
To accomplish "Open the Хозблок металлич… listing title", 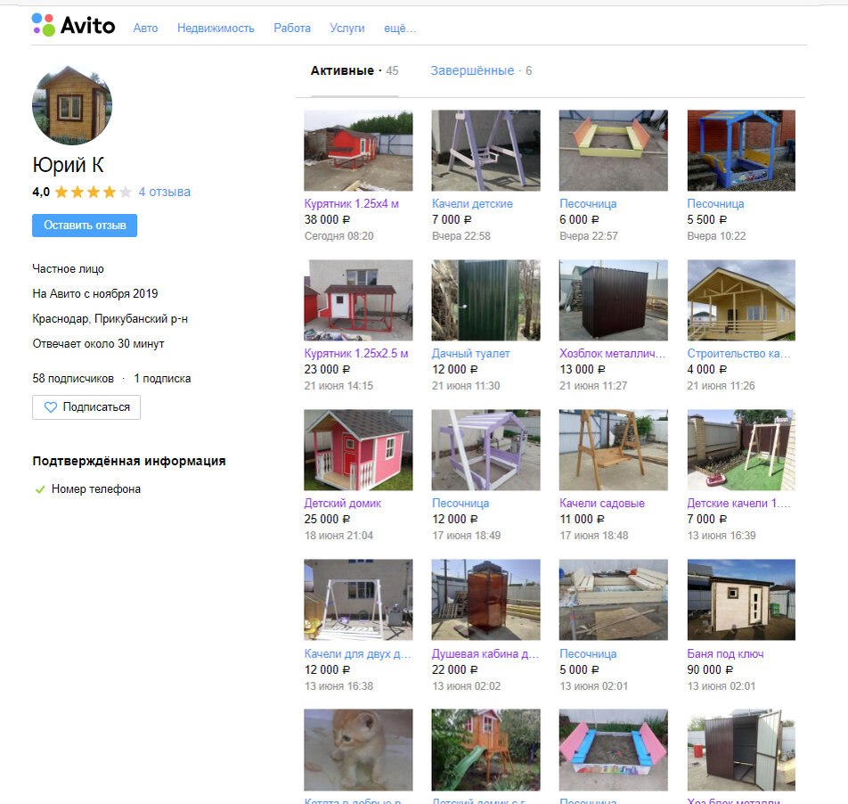I will [612, 354].
